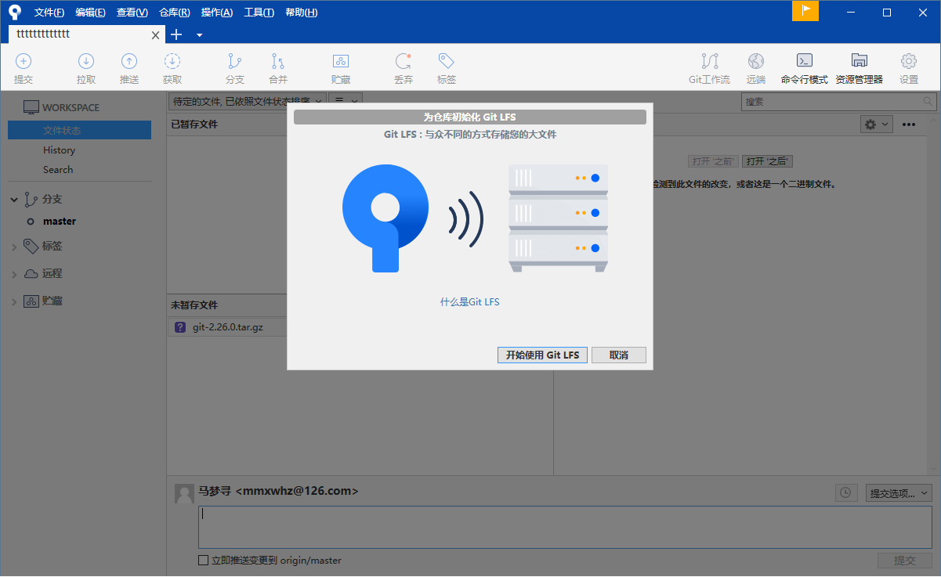Click the 获取 (Fetch) toolbar icon
The width and height of the screenshot is (941, 577).
[172, 61]
